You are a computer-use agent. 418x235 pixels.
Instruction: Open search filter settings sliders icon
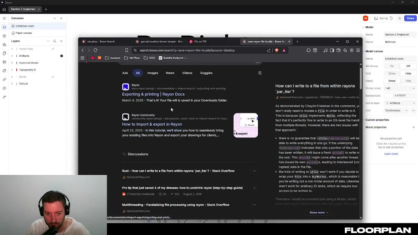pyautogui.click(x=260, y=73)
